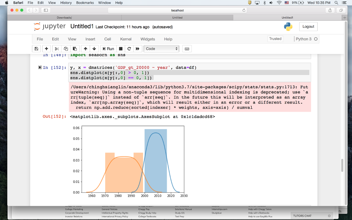Open the Jupyter Kernel menu
This screenshot has width=352, height=220.
(126, 39)
